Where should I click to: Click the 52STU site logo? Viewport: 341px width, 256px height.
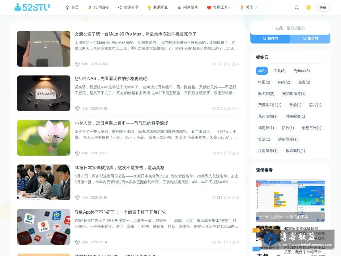coord(32,7)
